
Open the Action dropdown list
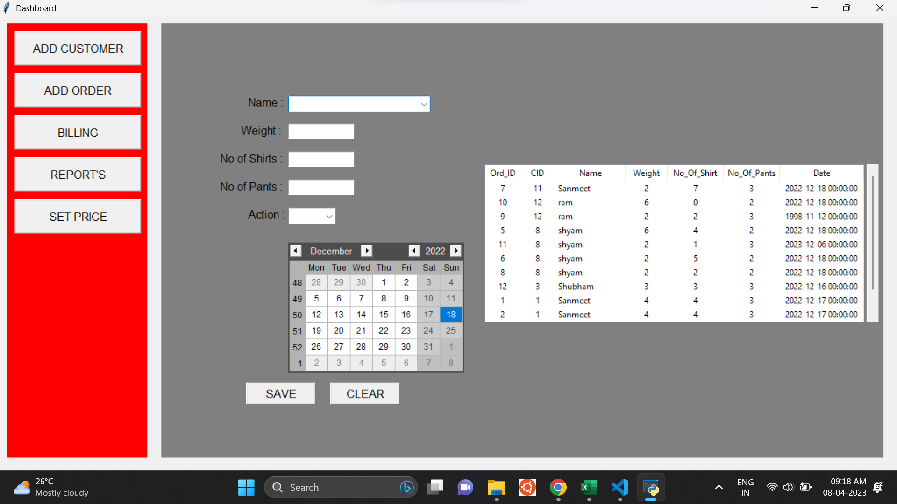[329, 216]
